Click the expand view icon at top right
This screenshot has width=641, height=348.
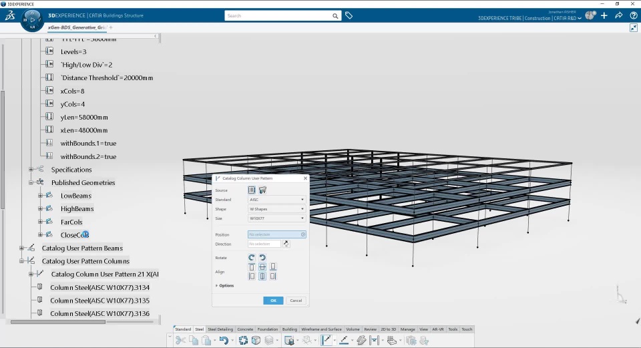click(x=634, y=28)
